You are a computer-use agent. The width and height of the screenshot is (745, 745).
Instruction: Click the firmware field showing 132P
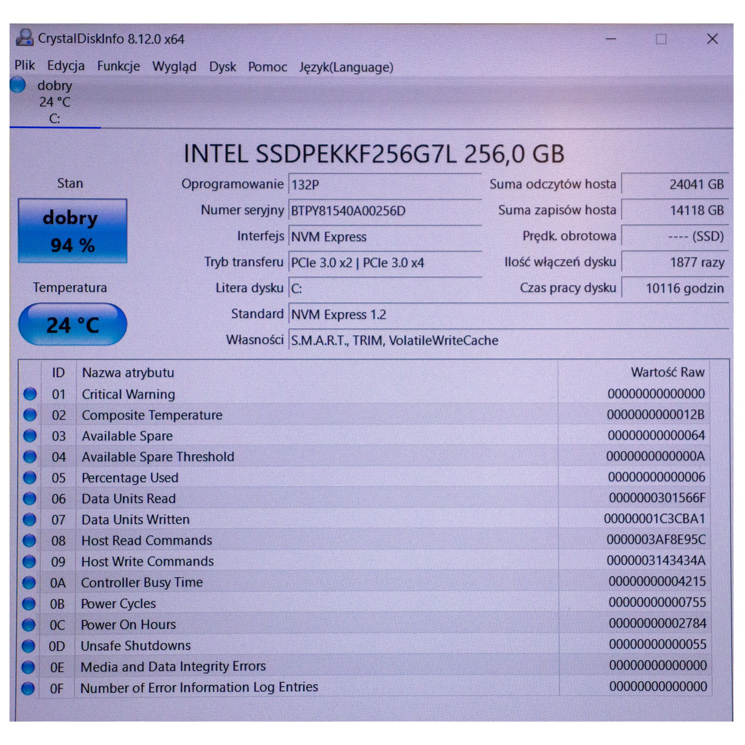[385, 185]
